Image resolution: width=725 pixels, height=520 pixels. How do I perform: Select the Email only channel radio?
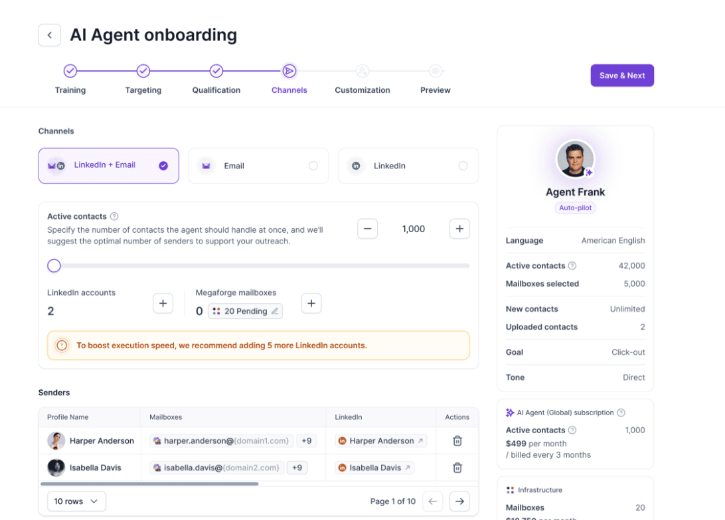pos(313,166)
